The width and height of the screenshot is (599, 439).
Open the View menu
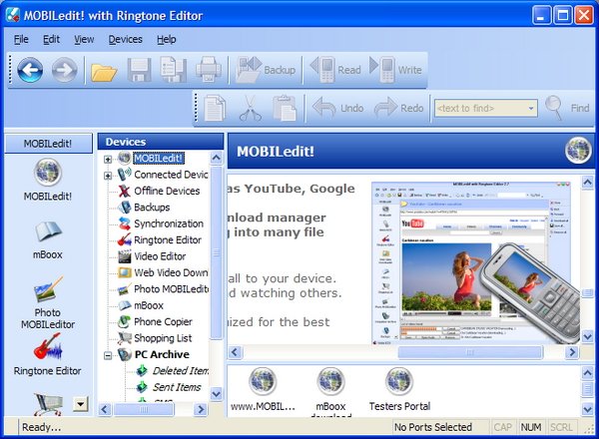[x=84, y=39]
